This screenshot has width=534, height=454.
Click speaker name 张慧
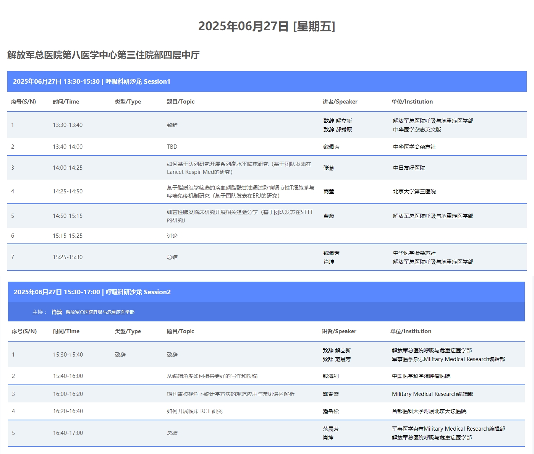click(x=329, y=168)
